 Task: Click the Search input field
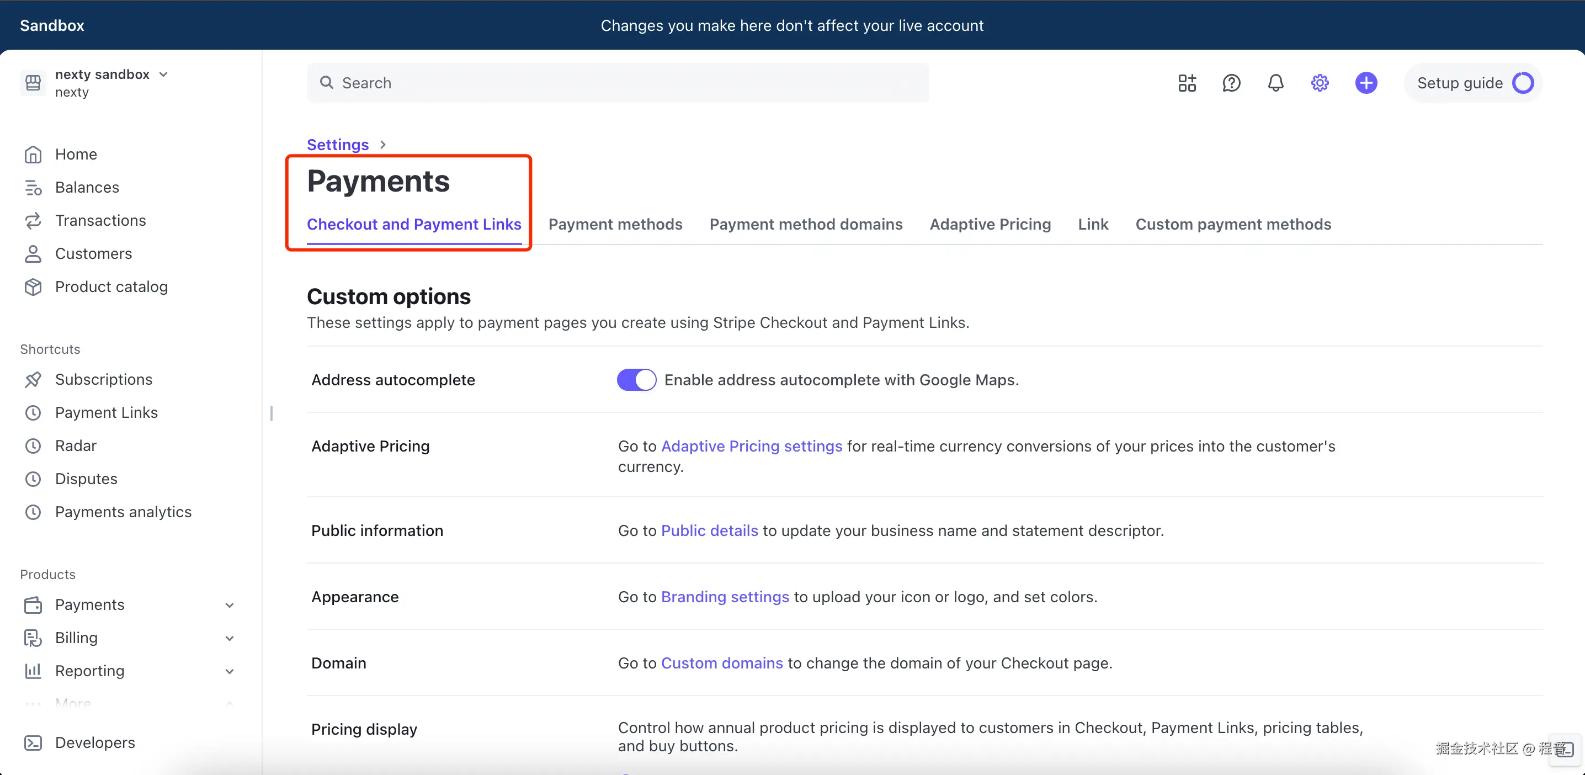coord(617,82)
